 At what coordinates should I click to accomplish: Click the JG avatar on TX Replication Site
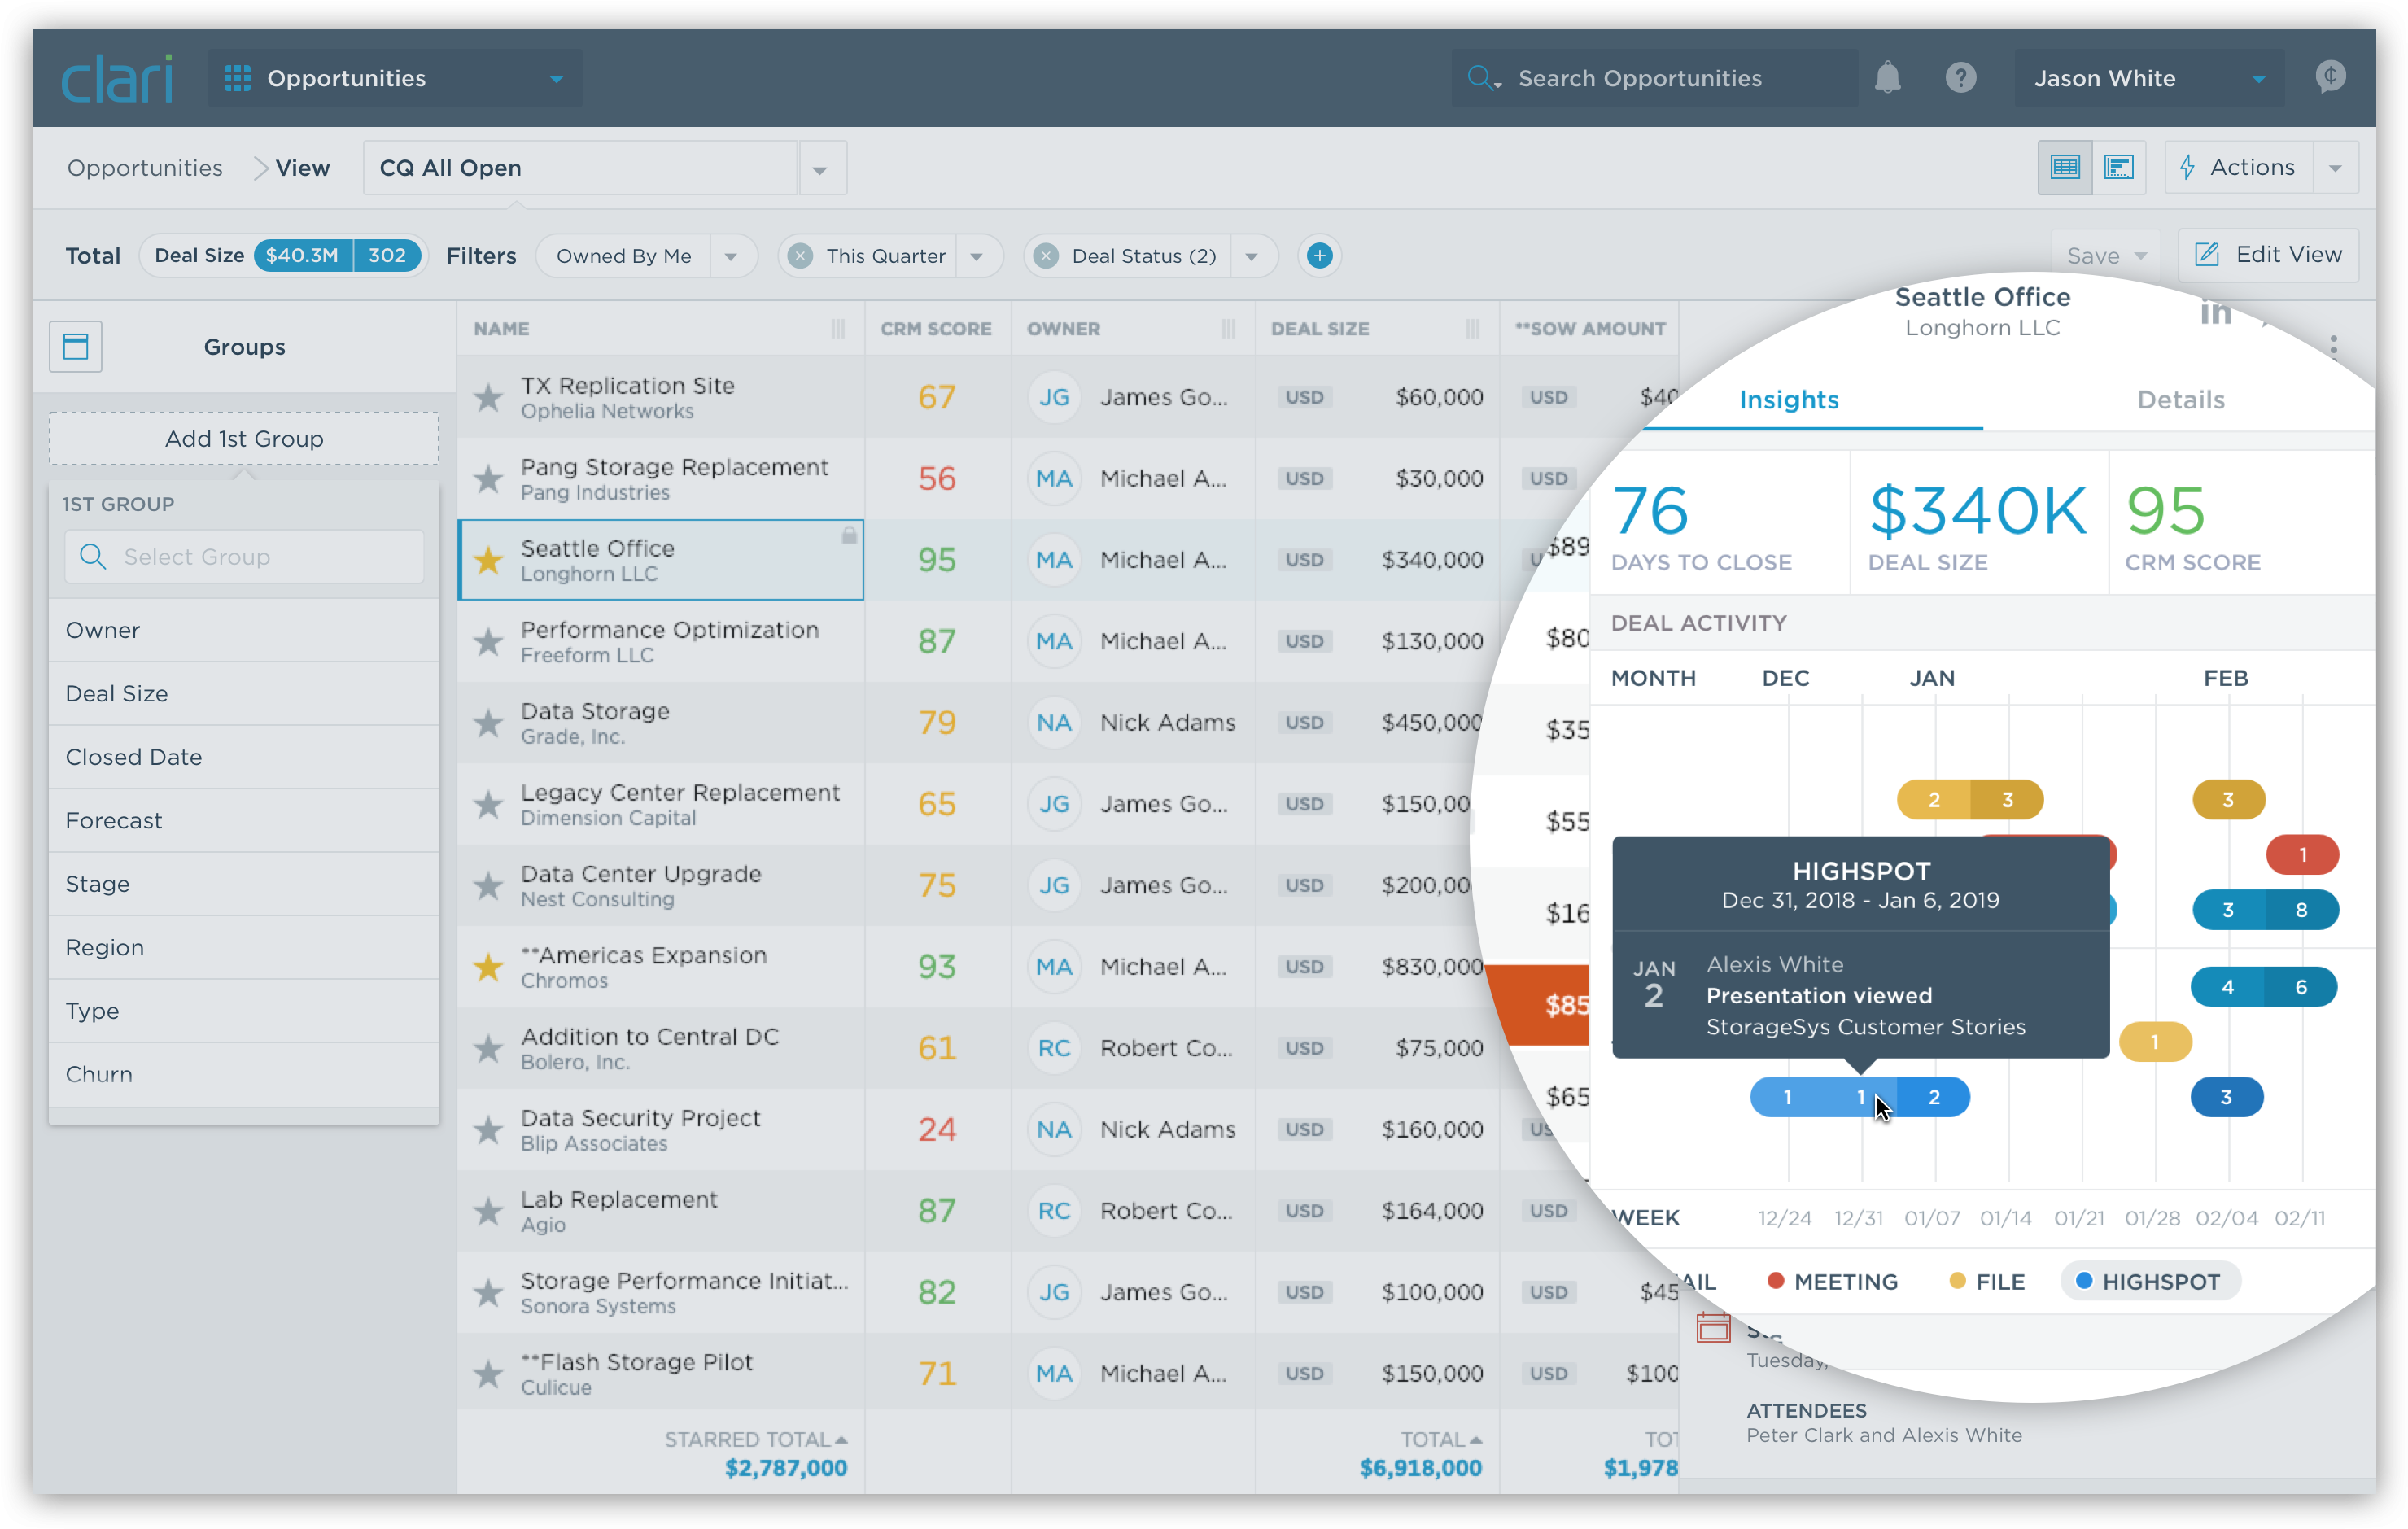pos(1053,397)
